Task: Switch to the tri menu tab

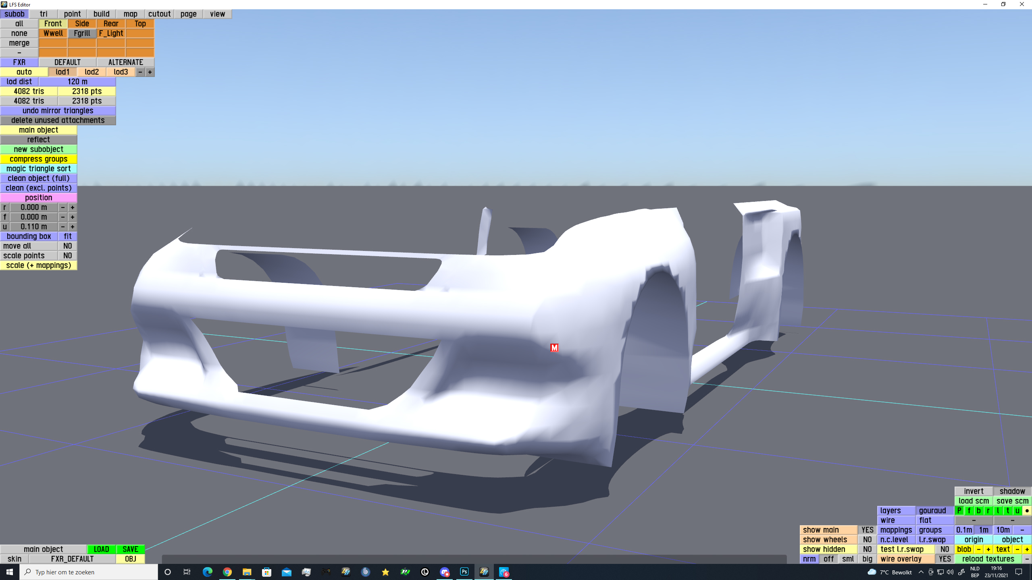Action: [x=44, y=14]
